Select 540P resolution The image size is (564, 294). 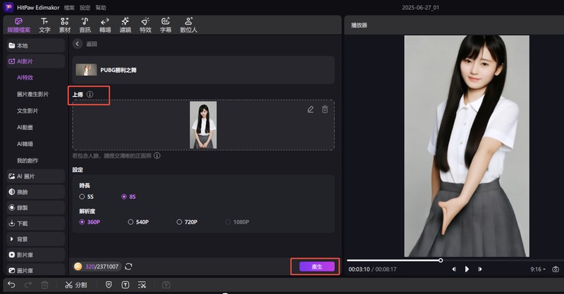tap(138, 222)
